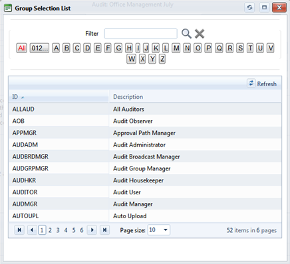The width and height of the screenshot is (290, 264).
Task: Filter by numbers with 012... button
Action: [x=39, y=48]
